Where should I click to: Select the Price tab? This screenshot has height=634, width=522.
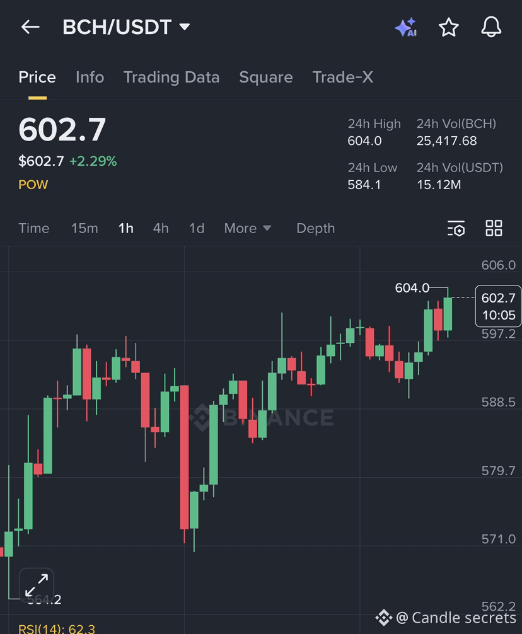click(37, 78)
